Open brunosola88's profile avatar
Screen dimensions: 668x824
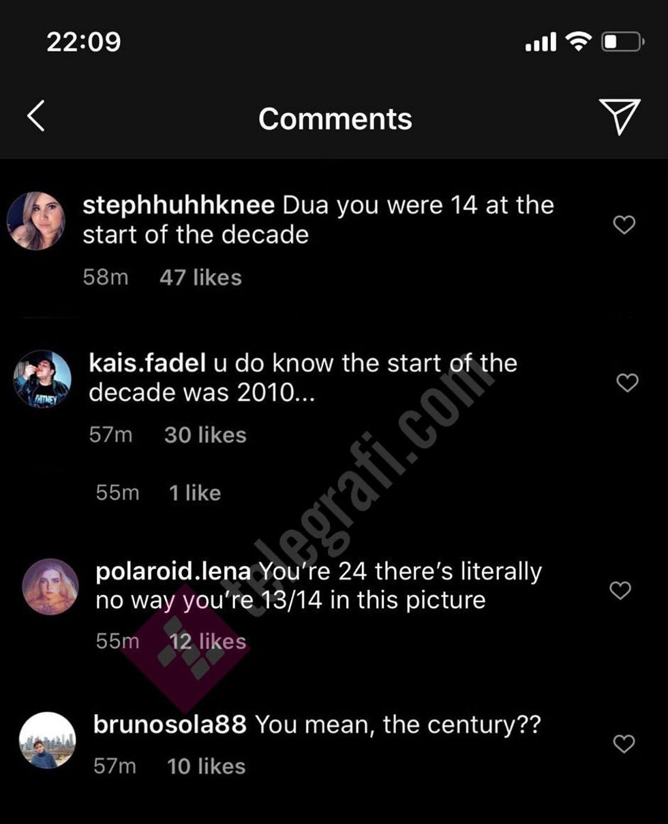(x=47, y=741)
